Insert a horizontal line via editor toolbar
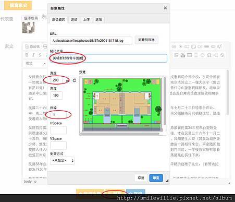Image resolution: width=235 pixels, height=202 pixels. pos(196,55)
